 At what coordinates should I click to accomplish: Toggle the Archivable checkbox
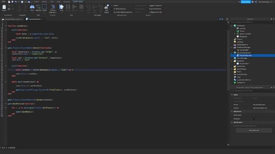pos(254,115)
